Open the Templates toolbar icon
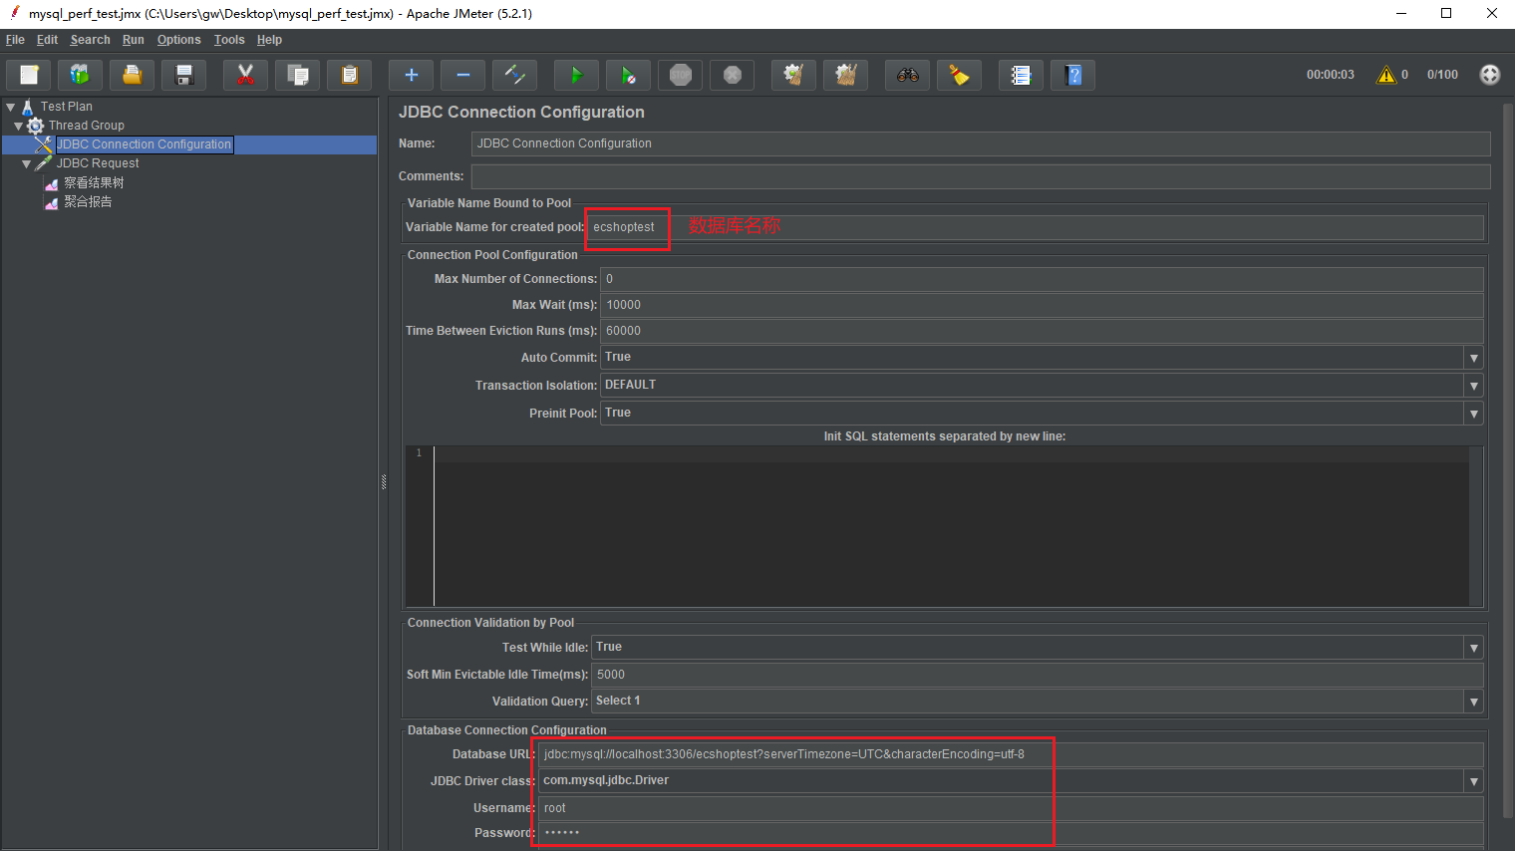Screen dimensions: 1515x851 pyautogui.click(x=81, y=75)
